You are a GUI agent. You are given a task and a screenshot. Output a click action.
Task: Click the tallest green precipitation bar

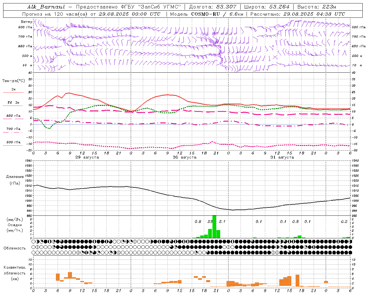point(214,227)
